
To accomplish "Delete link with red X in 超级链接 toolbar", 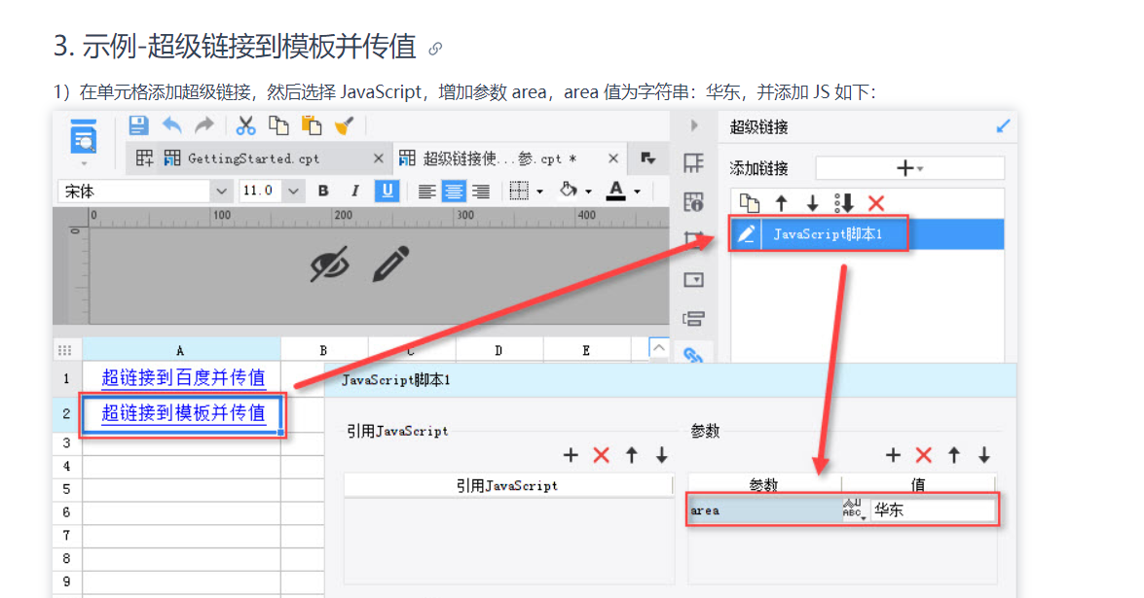I will 876,203.
